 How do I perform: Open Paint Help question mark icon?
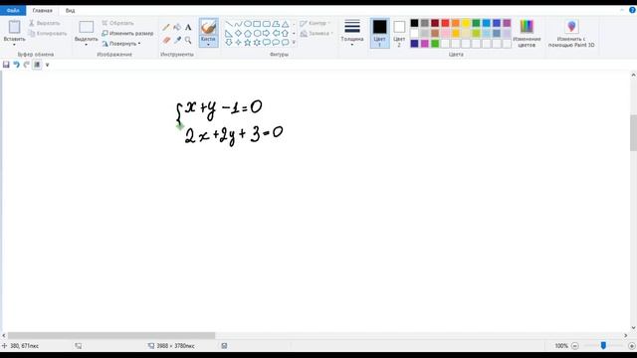click(632, 10)
